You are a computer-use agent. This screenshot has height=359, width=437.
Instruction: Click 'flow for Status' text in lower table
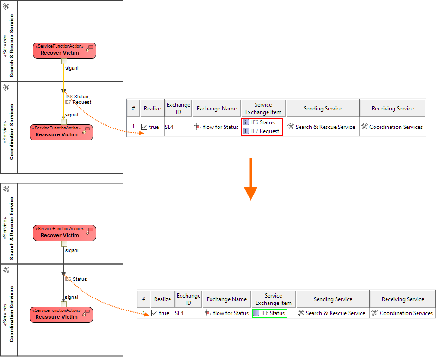click(x=231, y=313)
